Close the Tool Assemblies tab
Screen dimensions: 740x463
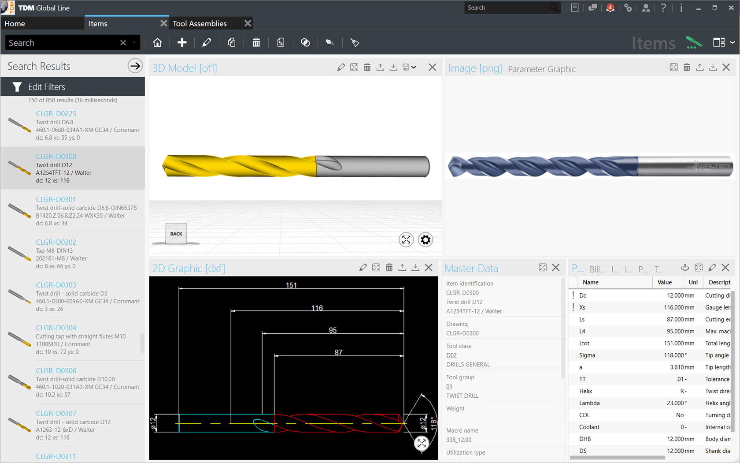[248, 23]
